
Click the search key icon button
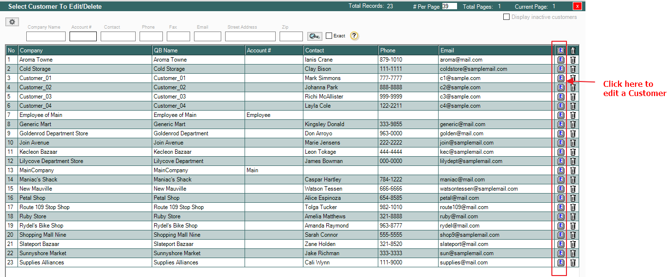[315, 36]
